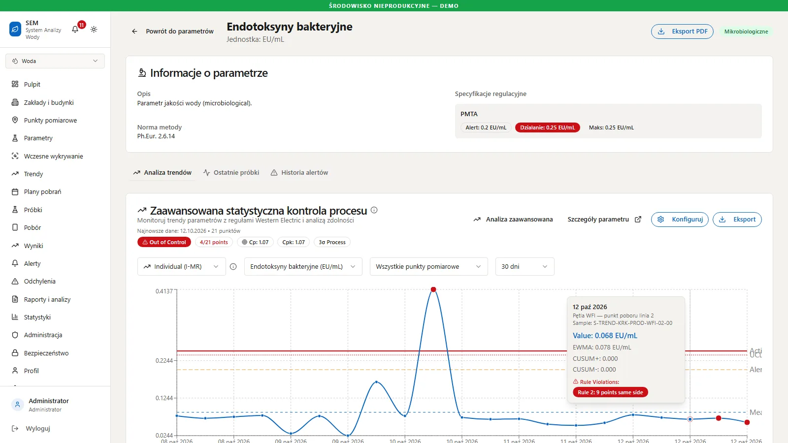
Task: Switch to the Historia alertów tab
Action: click(299, 173)
